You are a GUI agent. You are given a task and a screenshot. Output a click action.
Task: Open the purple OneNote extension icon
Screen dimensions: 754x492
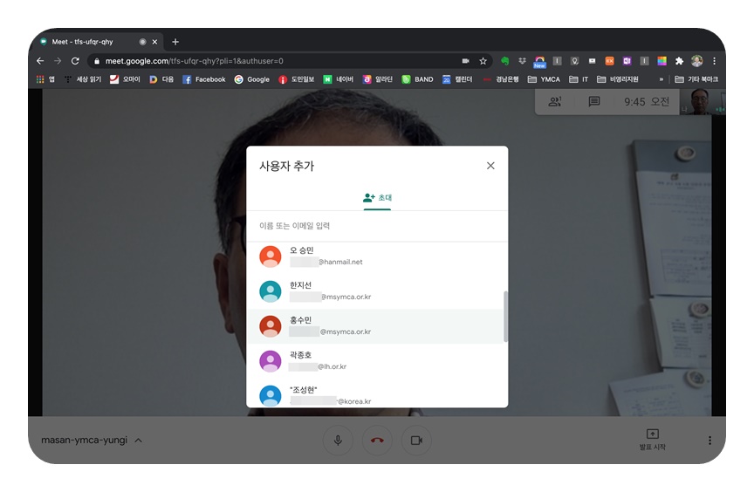click(627, 61)
